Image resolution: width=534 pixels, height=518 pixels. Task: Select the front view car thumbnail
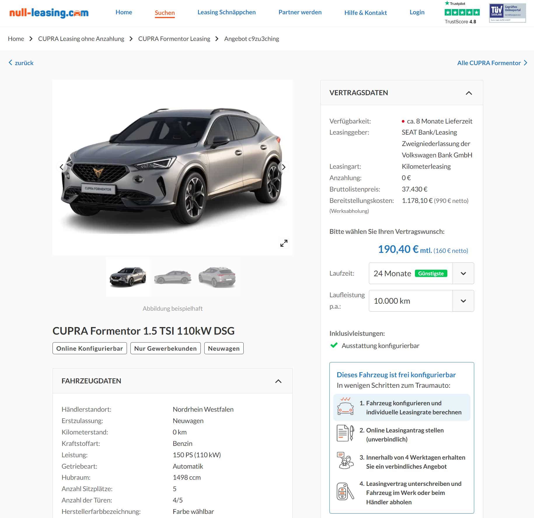(128, 277)
